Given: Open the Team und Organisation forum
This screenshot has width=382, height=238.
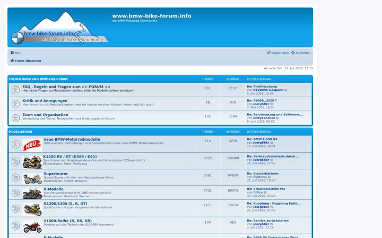Looking at the screenshot, I should point(45,115).
